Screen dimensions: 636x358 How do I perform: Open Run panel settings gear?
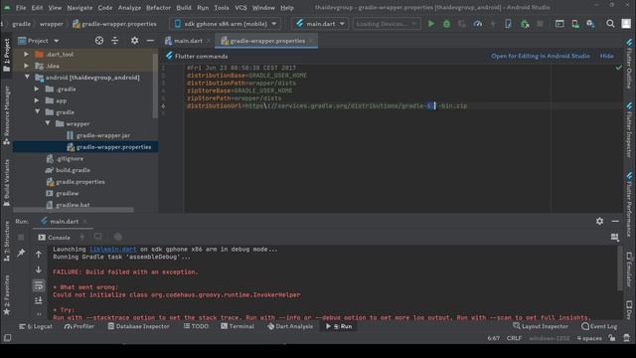[x=599, y=221]
